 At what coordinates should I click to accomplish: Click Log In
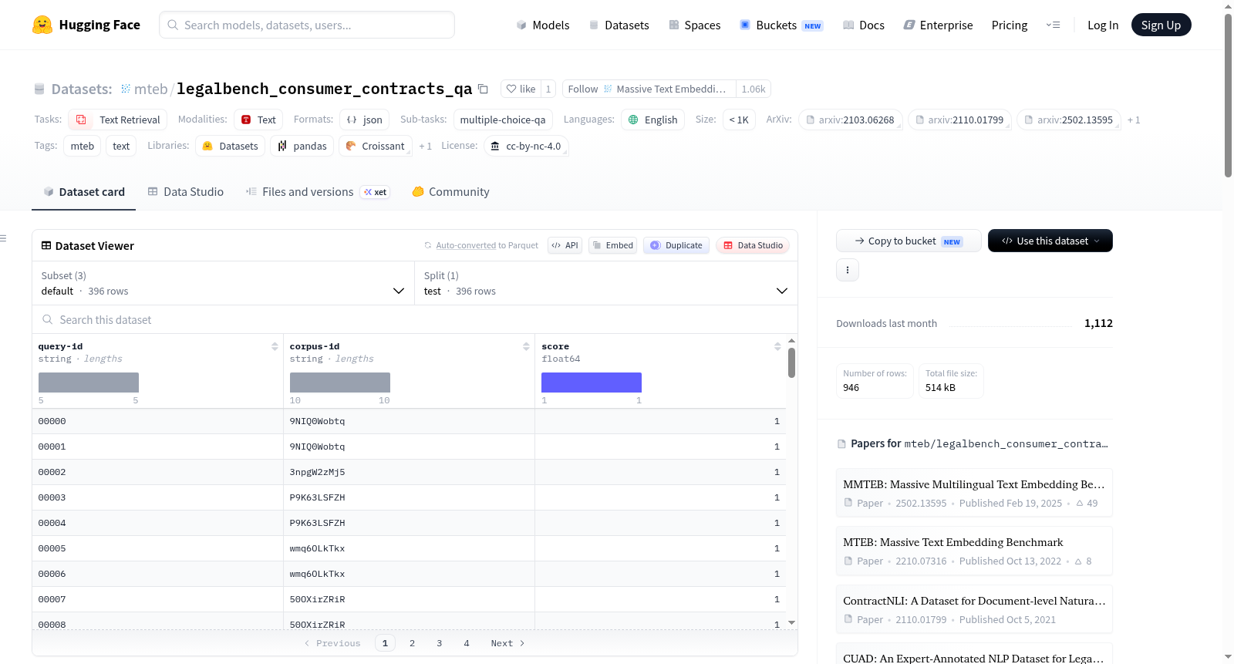1103,25
